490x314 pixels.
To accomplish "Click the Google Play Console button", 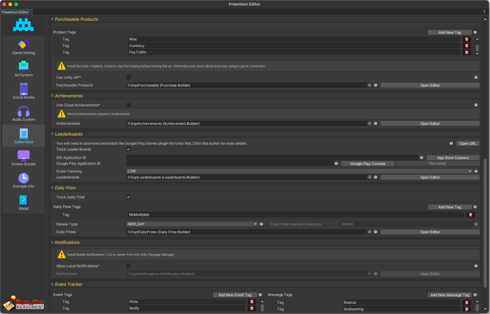I will (x=367, y=164).
